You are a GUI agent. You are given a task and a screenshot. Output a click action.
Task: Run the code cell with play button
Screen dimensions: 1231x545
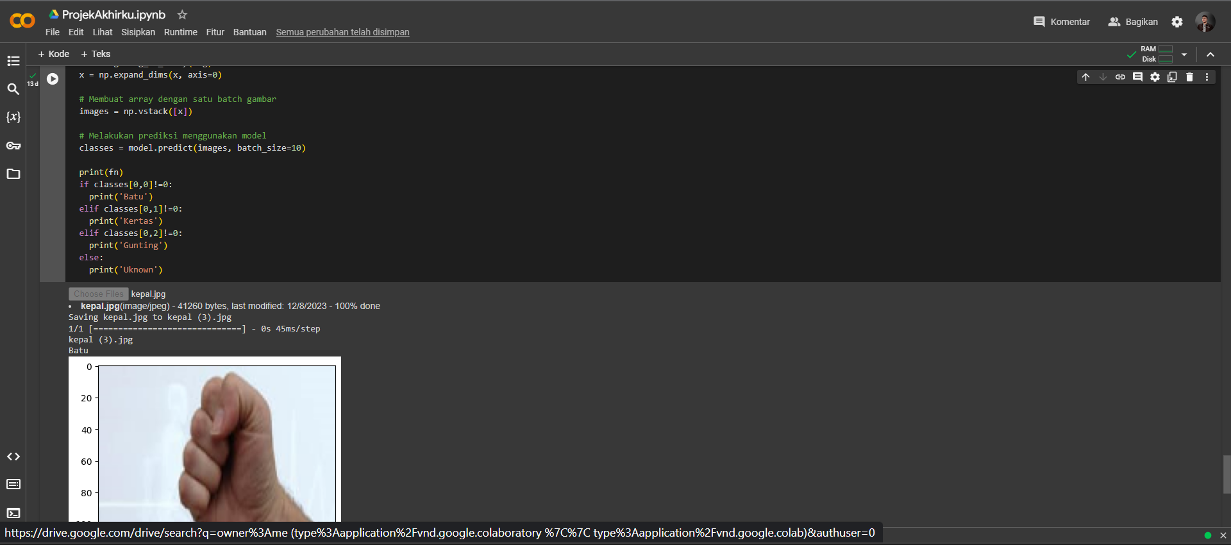pos(53,79)
